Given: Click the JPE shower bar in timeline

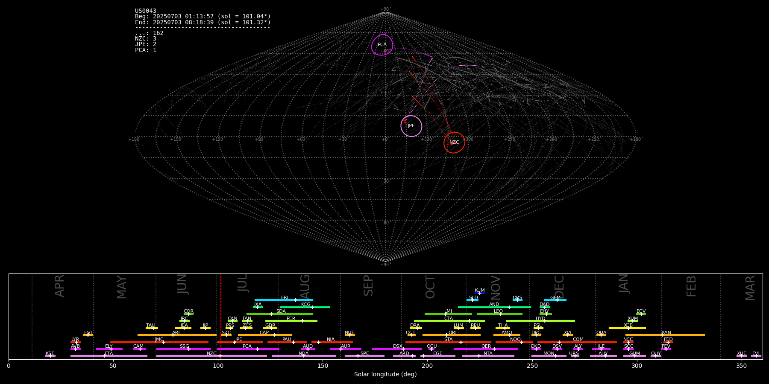Looking at the screenshot, I should [x=240, y=342].
